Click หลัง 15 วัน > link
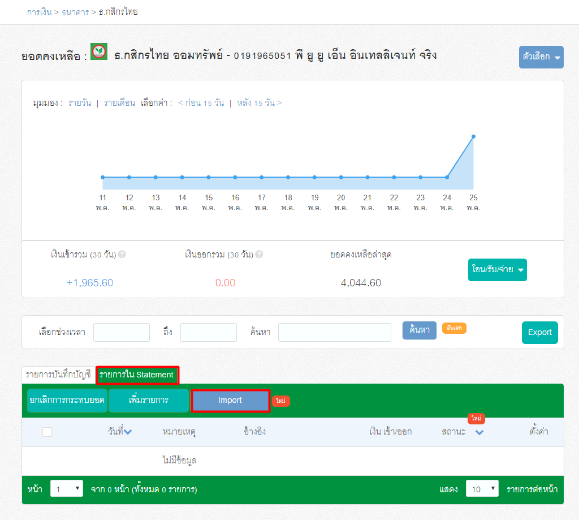 pos(260,103)
